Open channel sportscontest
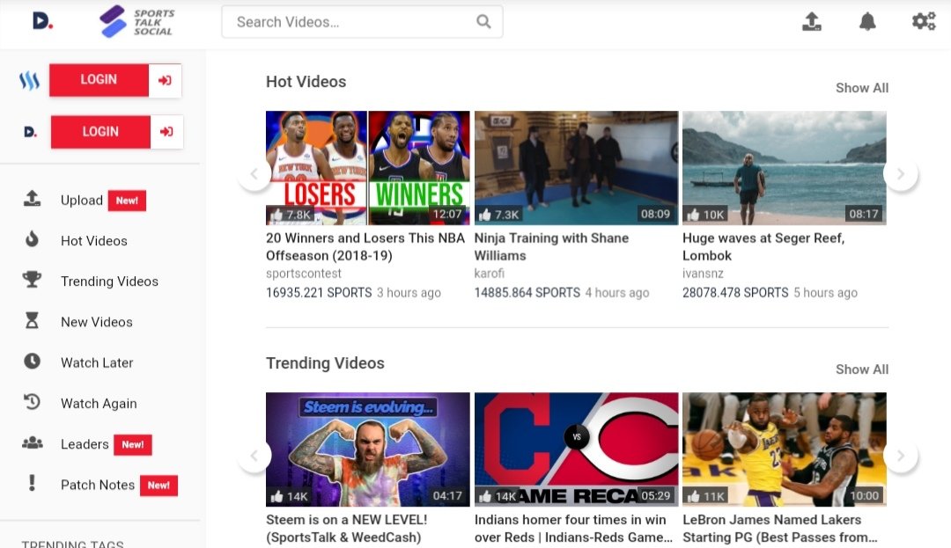The width and height of the screenshot is (951, 548). pos(303,274)
